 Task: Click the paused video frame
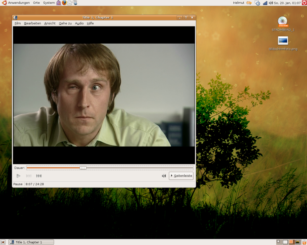point(104,95)
